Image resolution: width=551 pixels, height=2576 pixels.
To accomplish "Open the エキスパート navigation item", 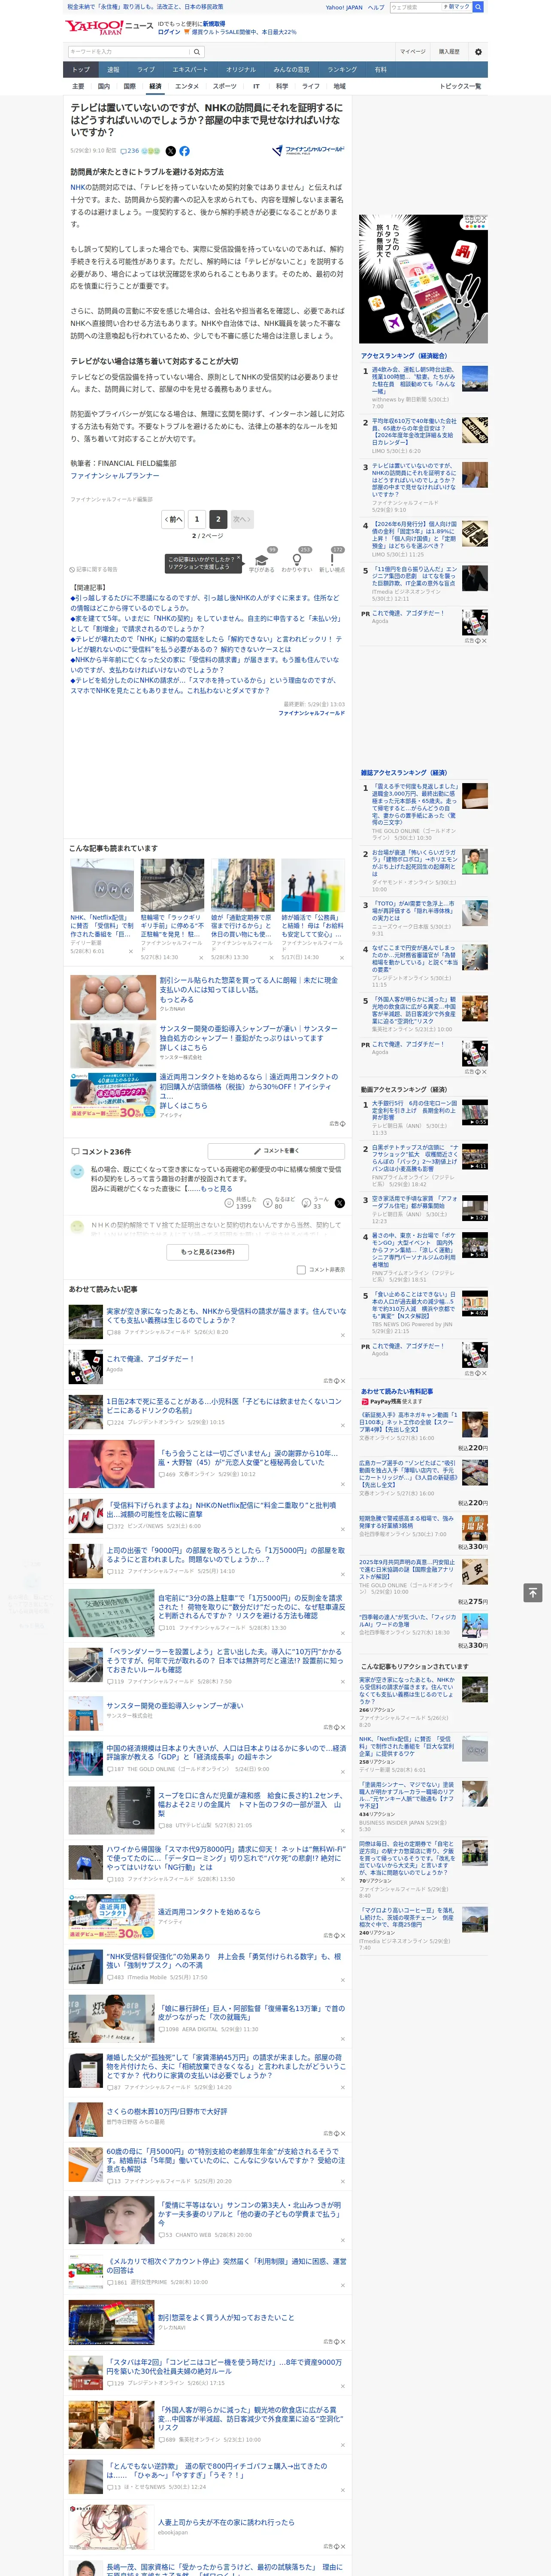I will click(x=190, y=69).
